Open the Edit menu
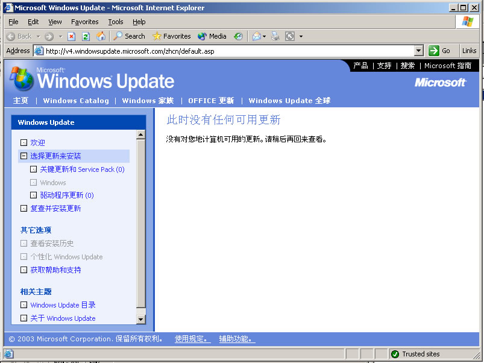The width and height of the screenshot is (484, 363). click(33, 22)
